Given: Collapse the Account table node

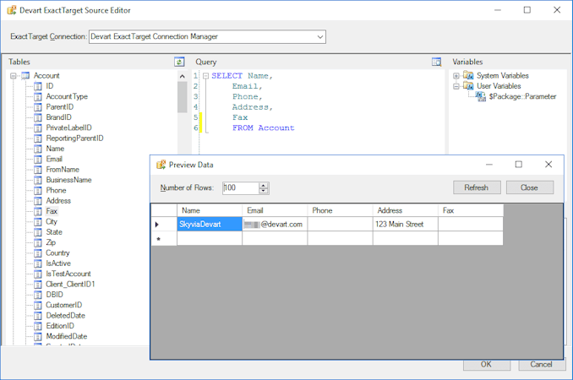Looking at the screenshot, I should coord(14,76).
